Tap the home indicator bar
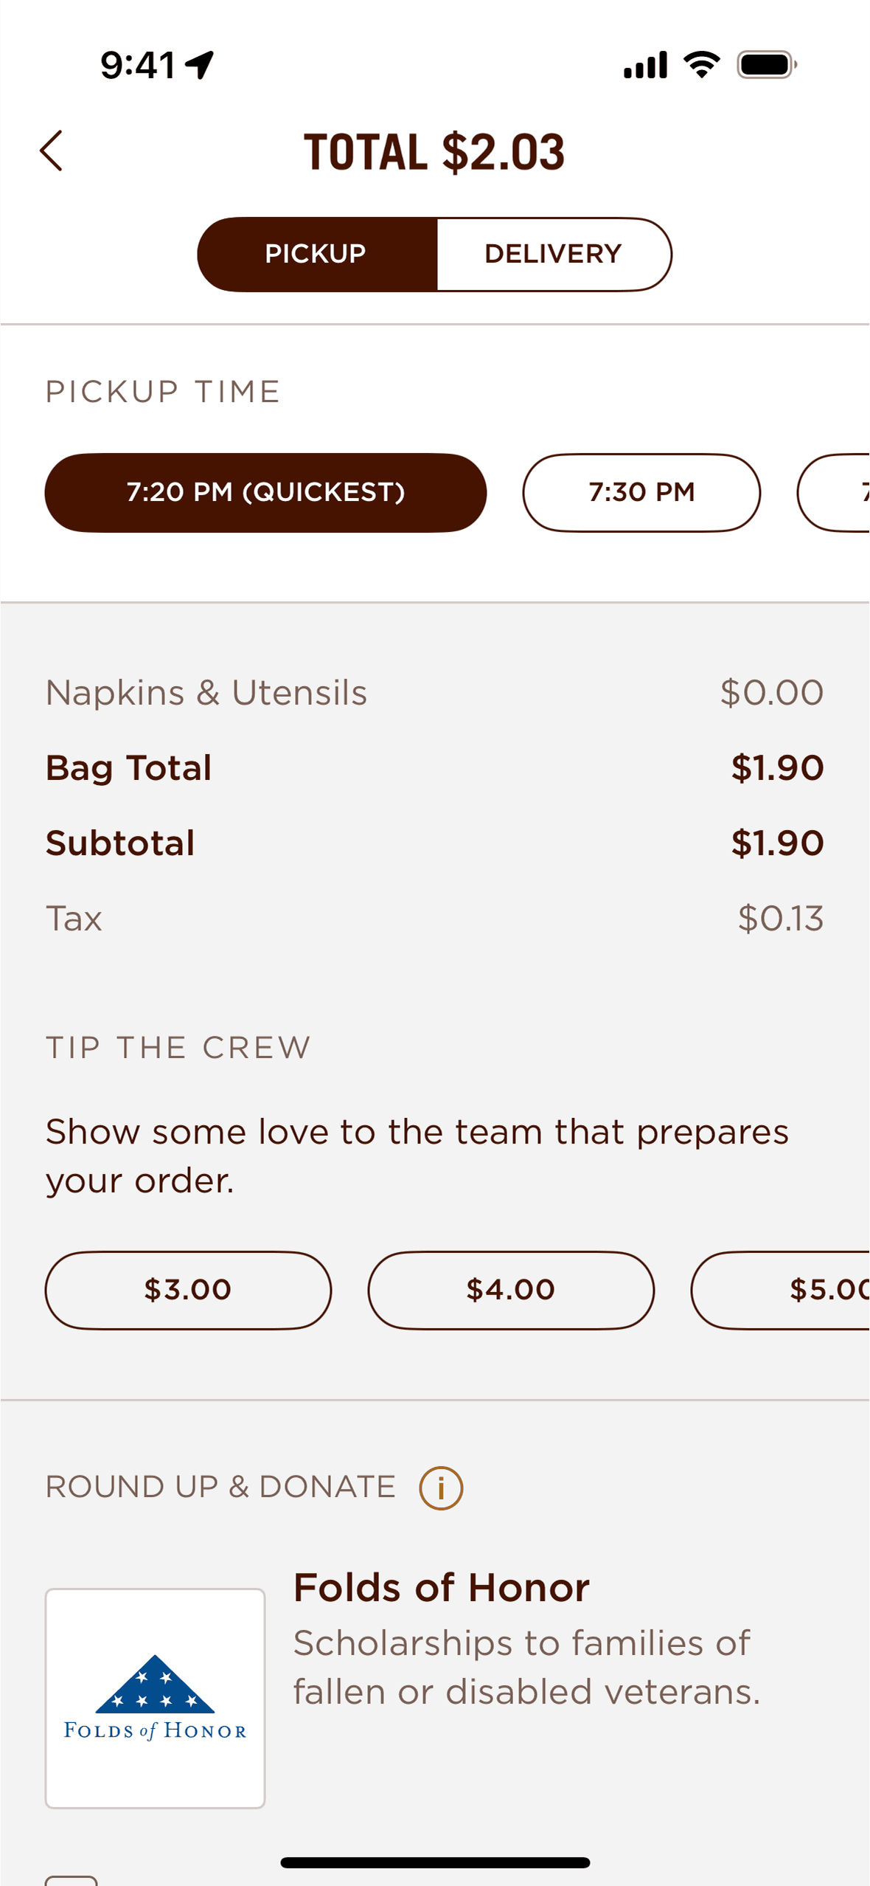Screen dimensions: 870x1886 point(435,1862)
